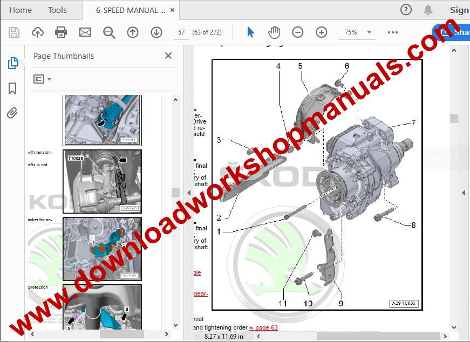Select the thumbnail labeled A and B
The width and height of the screenshot is (470, 342).
tap(102, 307)
